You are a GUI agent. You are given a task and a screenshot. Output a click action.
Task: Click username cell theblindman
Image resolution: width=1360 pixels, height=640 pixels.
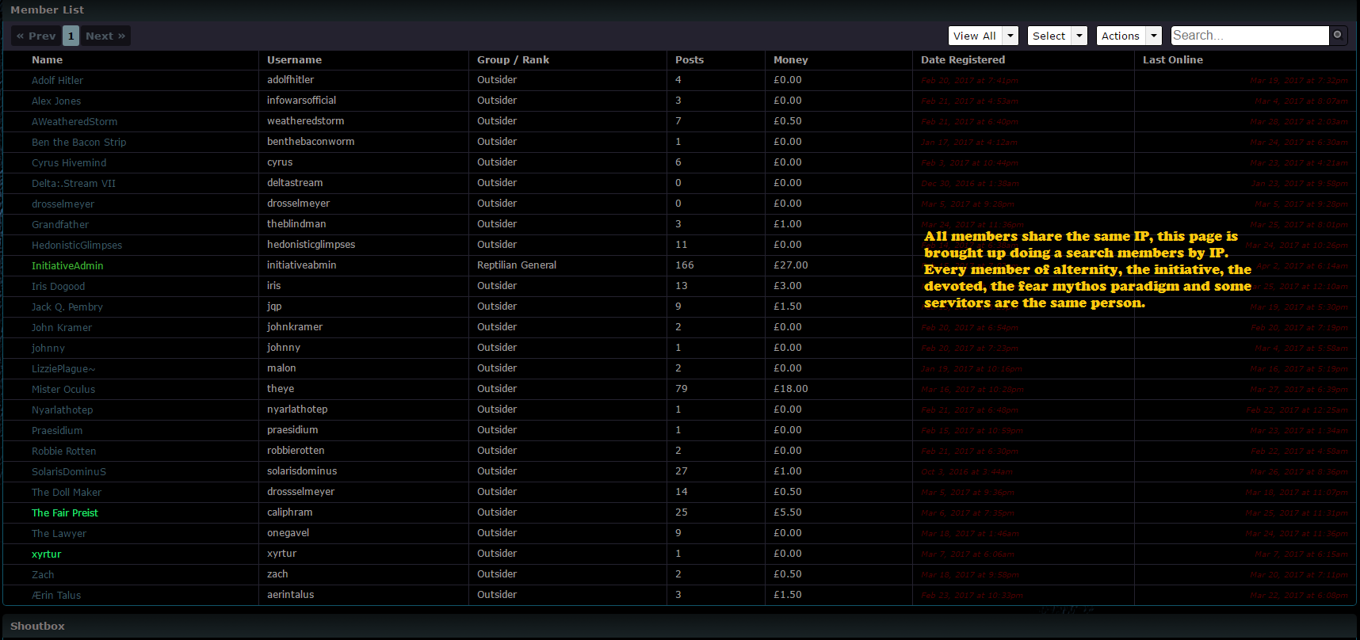click(296, 224)
